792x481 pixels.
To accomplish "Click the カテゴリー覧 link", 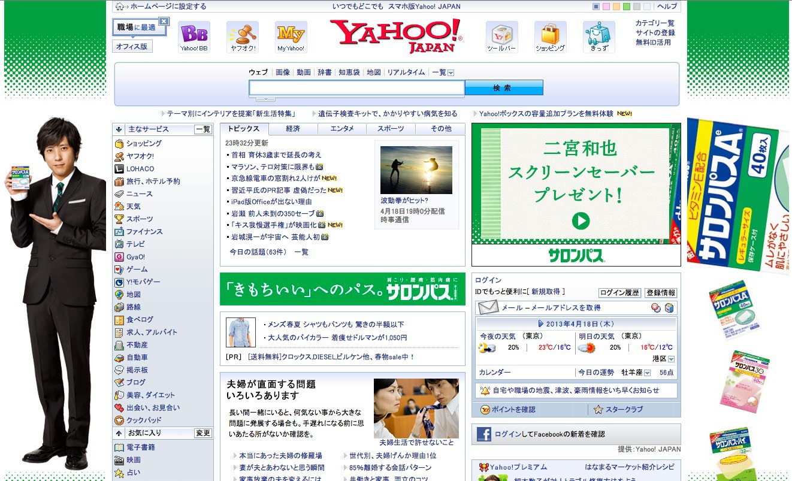I will 655,23.
